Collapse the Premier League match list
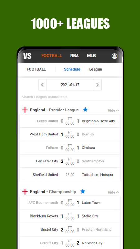140x249 pixels. [x=113, y=110]
